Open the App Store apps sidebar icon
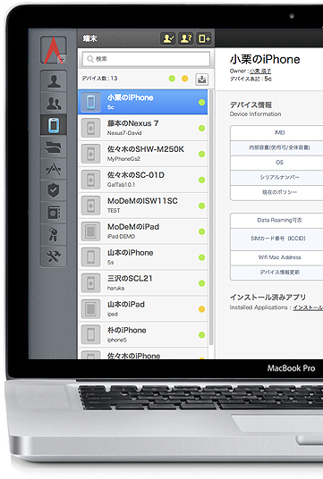The image size is (323, 479). [x=54, y=169]
